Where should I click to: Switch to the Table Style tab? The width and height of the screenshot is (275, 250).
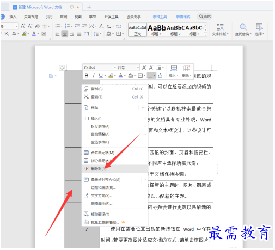[x=183, y=17]
